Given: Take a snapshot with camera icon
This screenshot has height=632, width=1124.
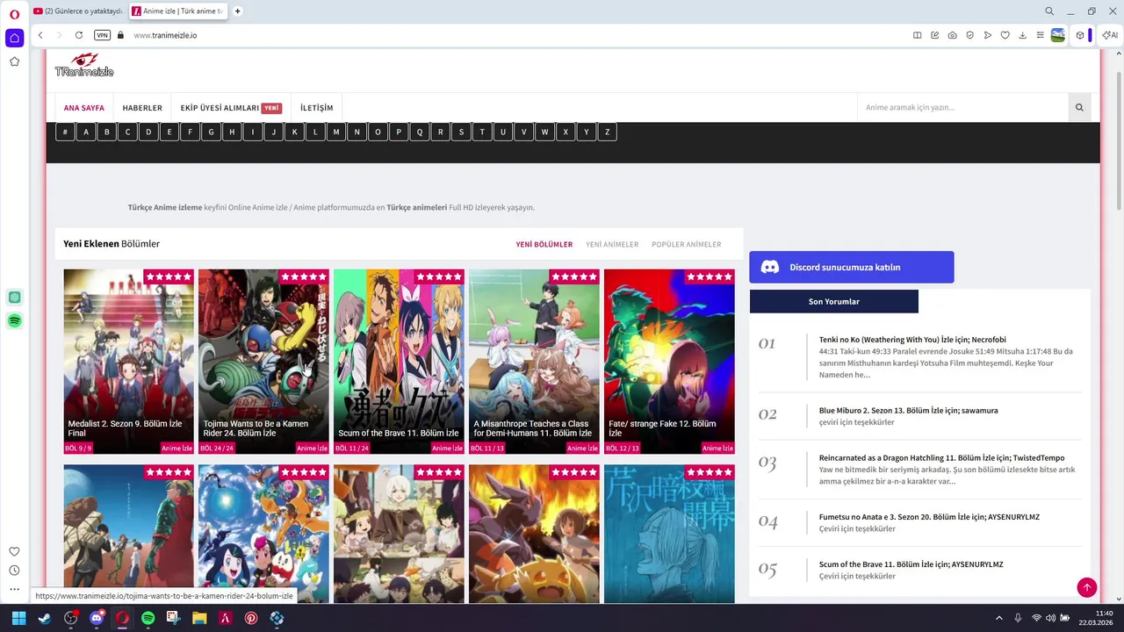Looking at the screenshot, I should (952, 35).
